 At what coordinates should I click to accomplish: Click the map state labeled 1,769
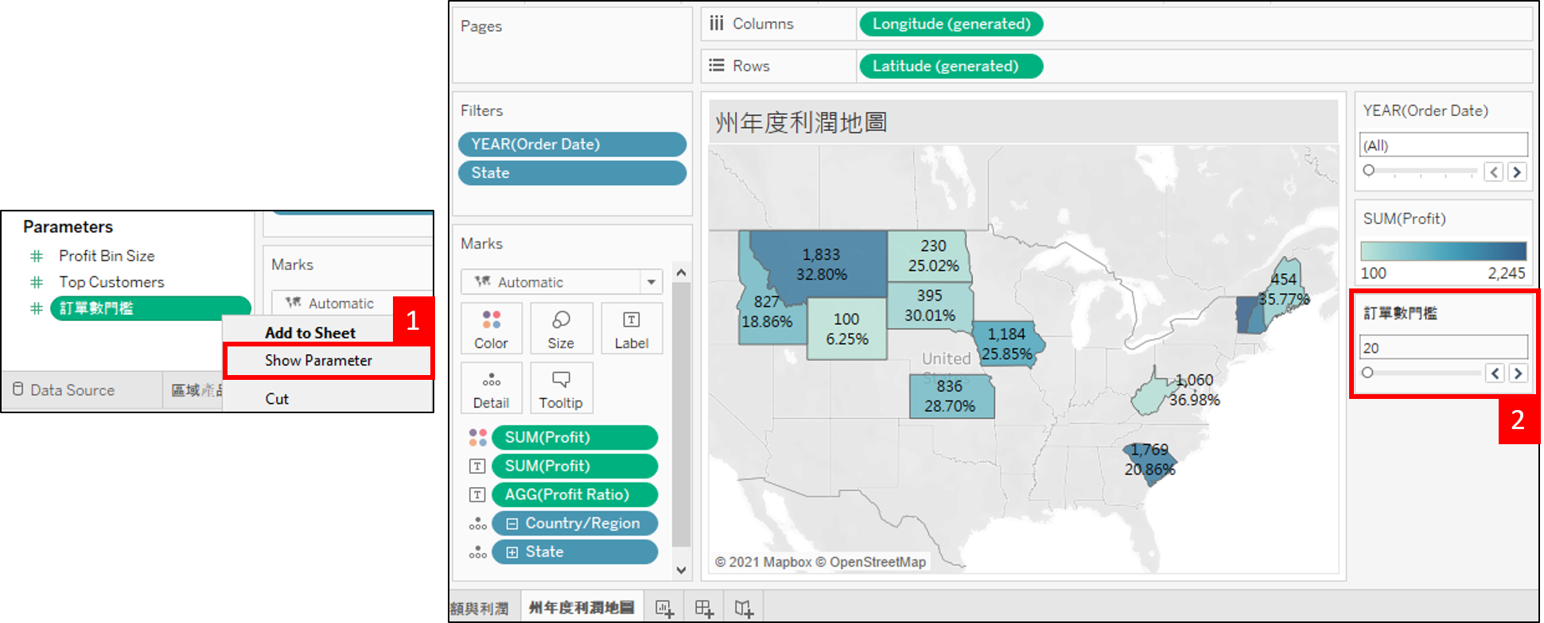pos(1149,462)
